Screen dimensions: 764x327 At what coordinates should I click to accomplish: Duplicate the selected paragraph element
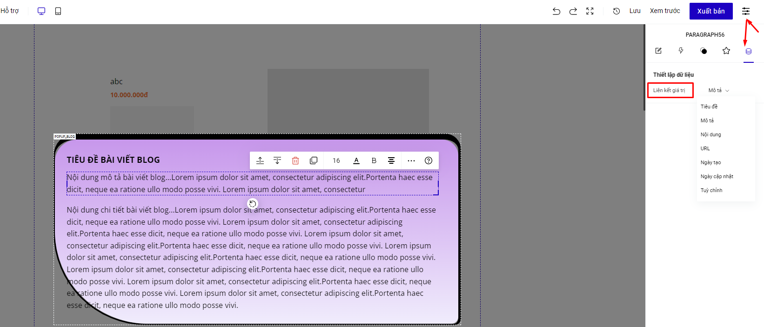314,160
